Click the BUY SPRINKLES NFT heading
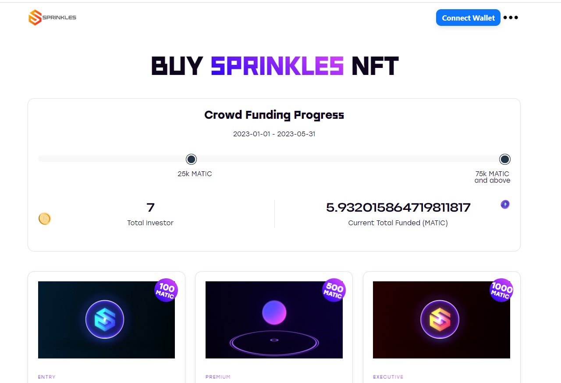 click(274, 66)
